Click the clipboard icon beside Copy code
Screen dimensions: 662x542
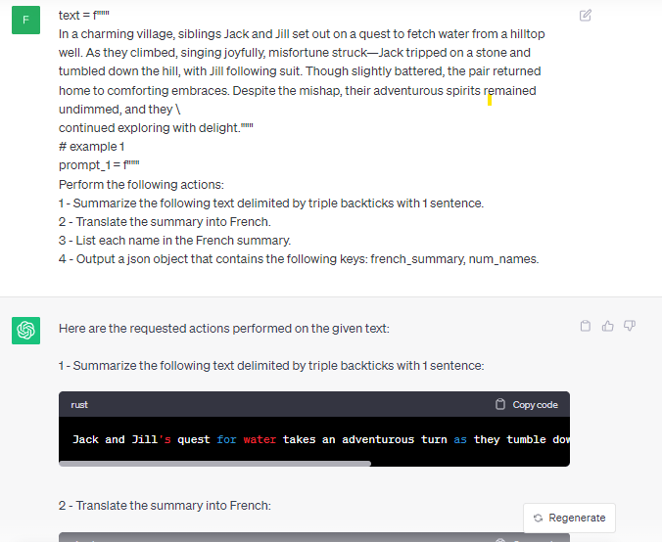[x=500, y=404]
